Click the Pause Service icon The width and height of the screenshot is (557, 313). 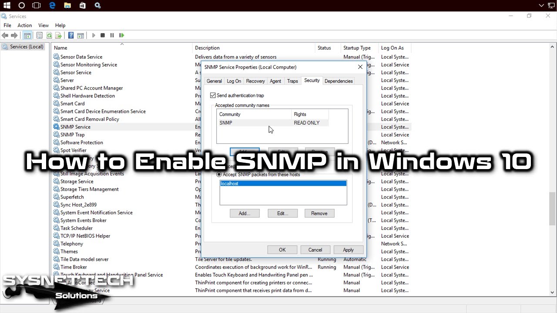tap(112, 35)
